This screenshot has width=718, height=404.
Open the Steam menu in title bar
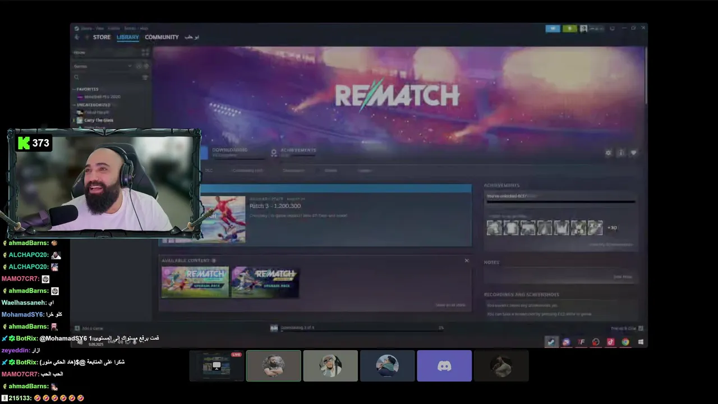tap(86, 28)
